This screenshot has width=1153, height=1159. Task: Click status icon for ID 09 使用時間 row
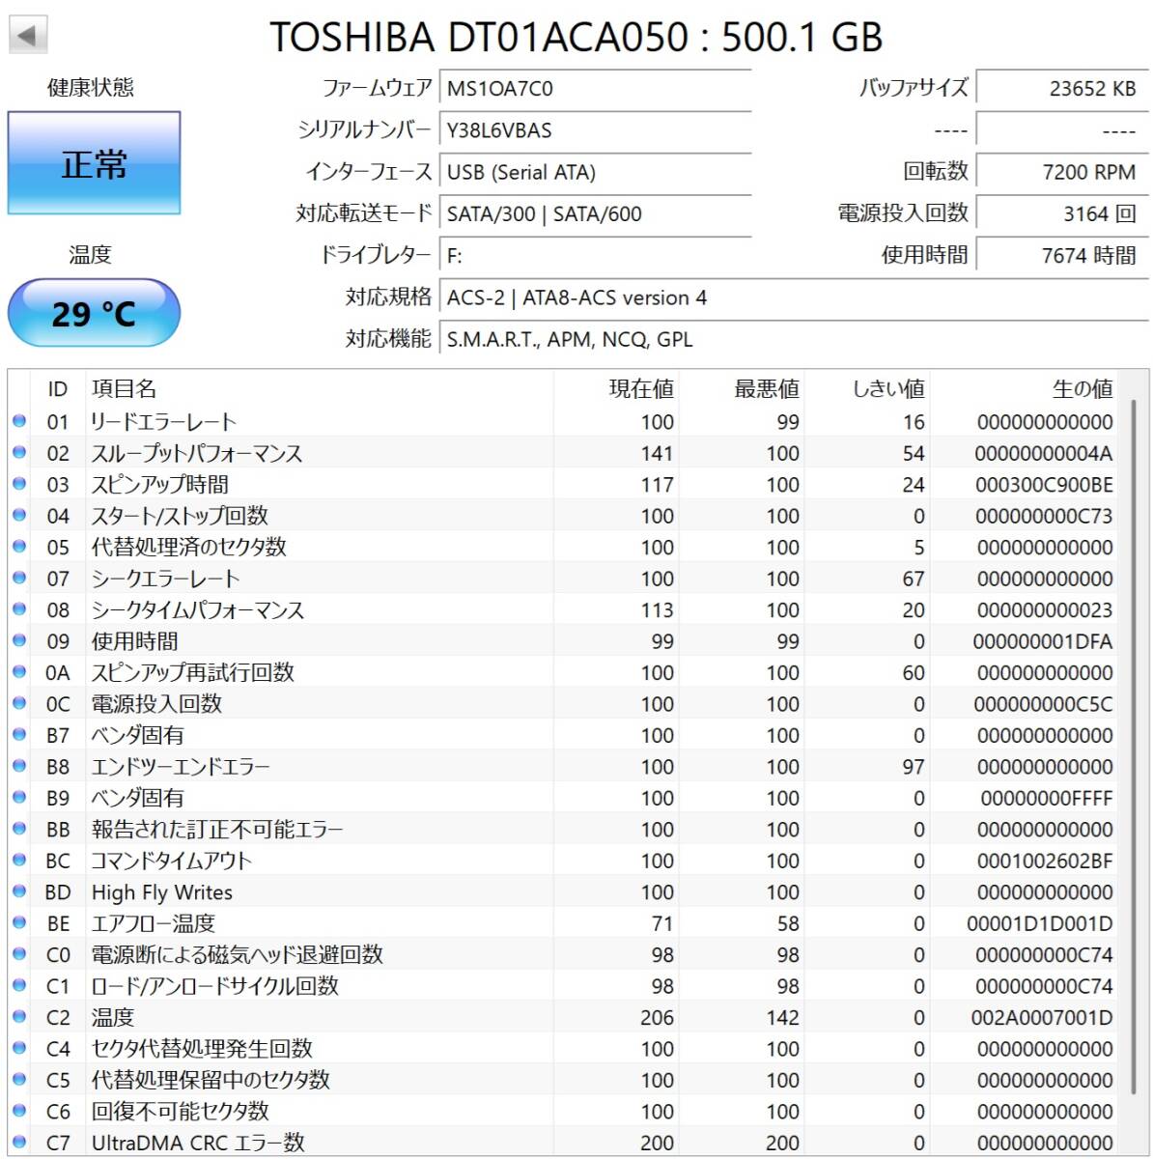pos(18,640)
